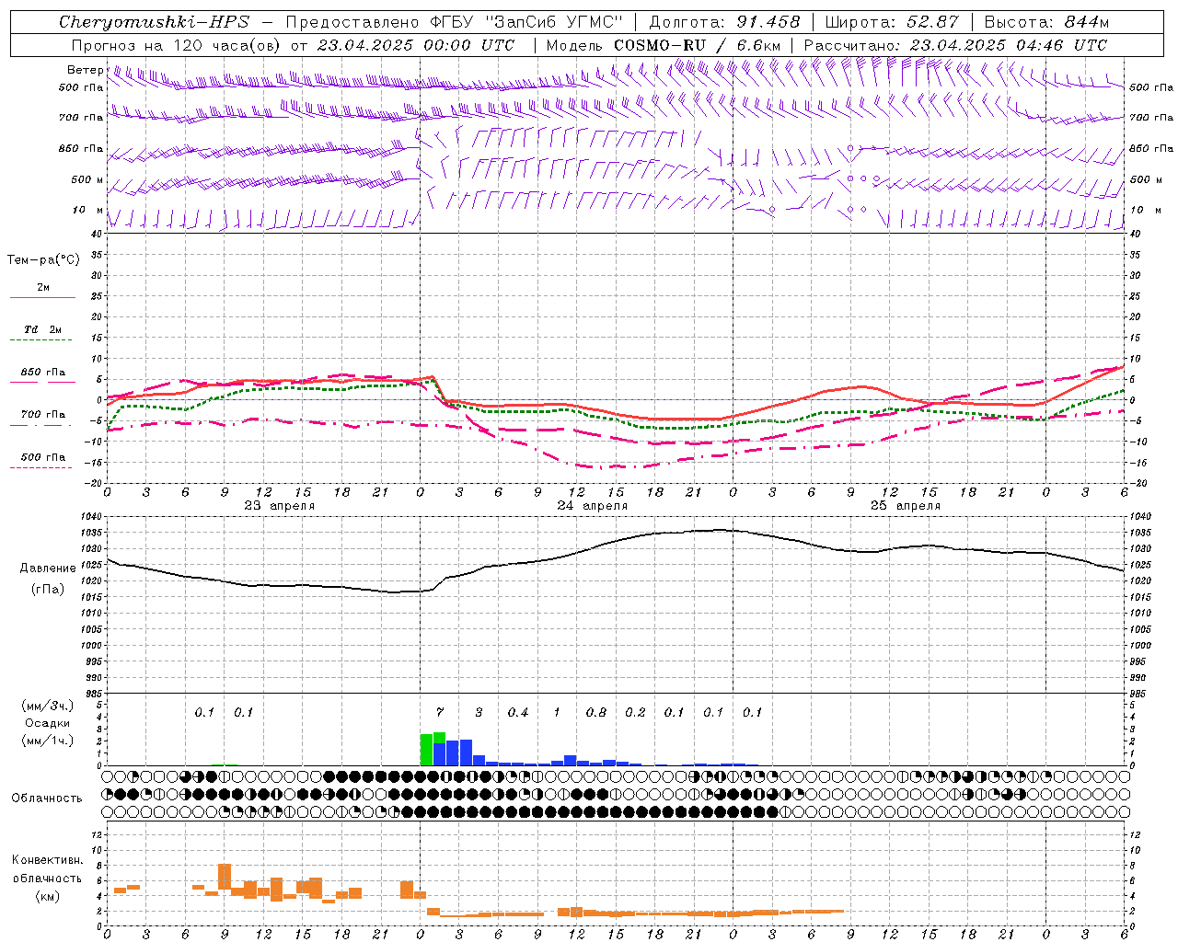Click the elevation text 'Высота: 844м'
1178x942 pixels.
[x=1046, y=22]
